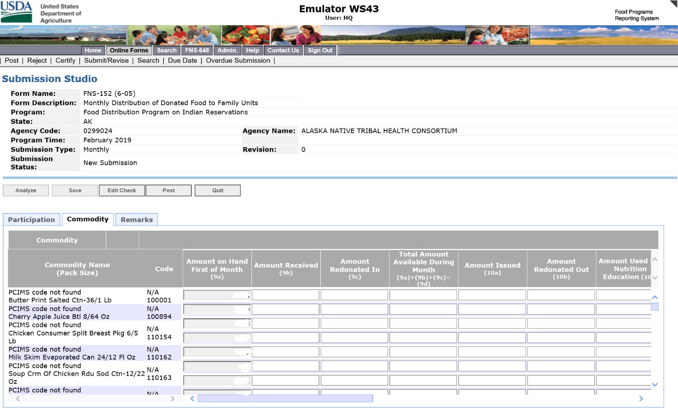Open the FNS-648 menu item
The width and height of the screenshot is (678, 419).
197,50
